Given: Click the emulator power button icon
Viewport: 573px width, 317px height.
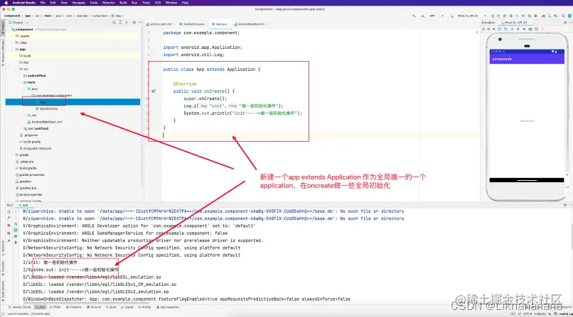Looking at the screenshot, I should tap(483, 29).
